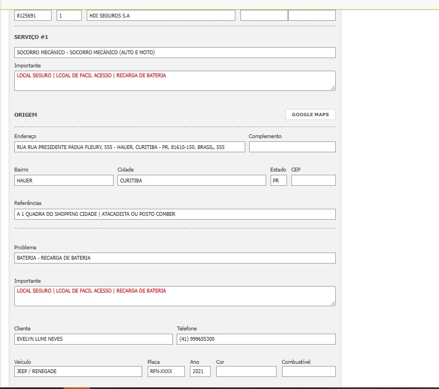Click the Referências input field
439x389 pixels.
click(x=175, y=214)
